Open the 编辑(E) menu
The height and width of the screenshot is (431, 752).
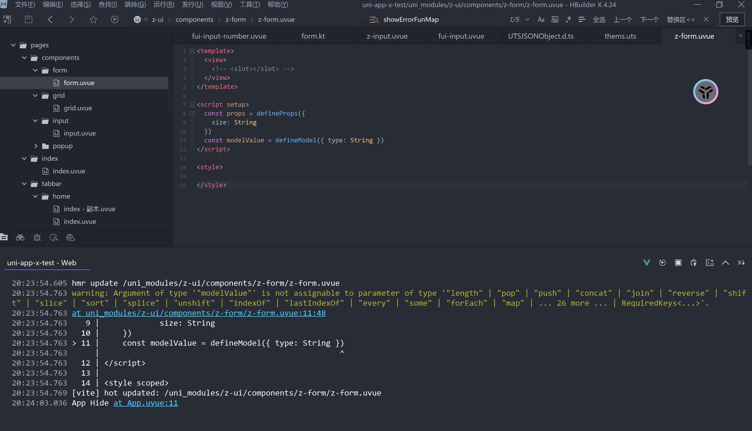(53, 4)
